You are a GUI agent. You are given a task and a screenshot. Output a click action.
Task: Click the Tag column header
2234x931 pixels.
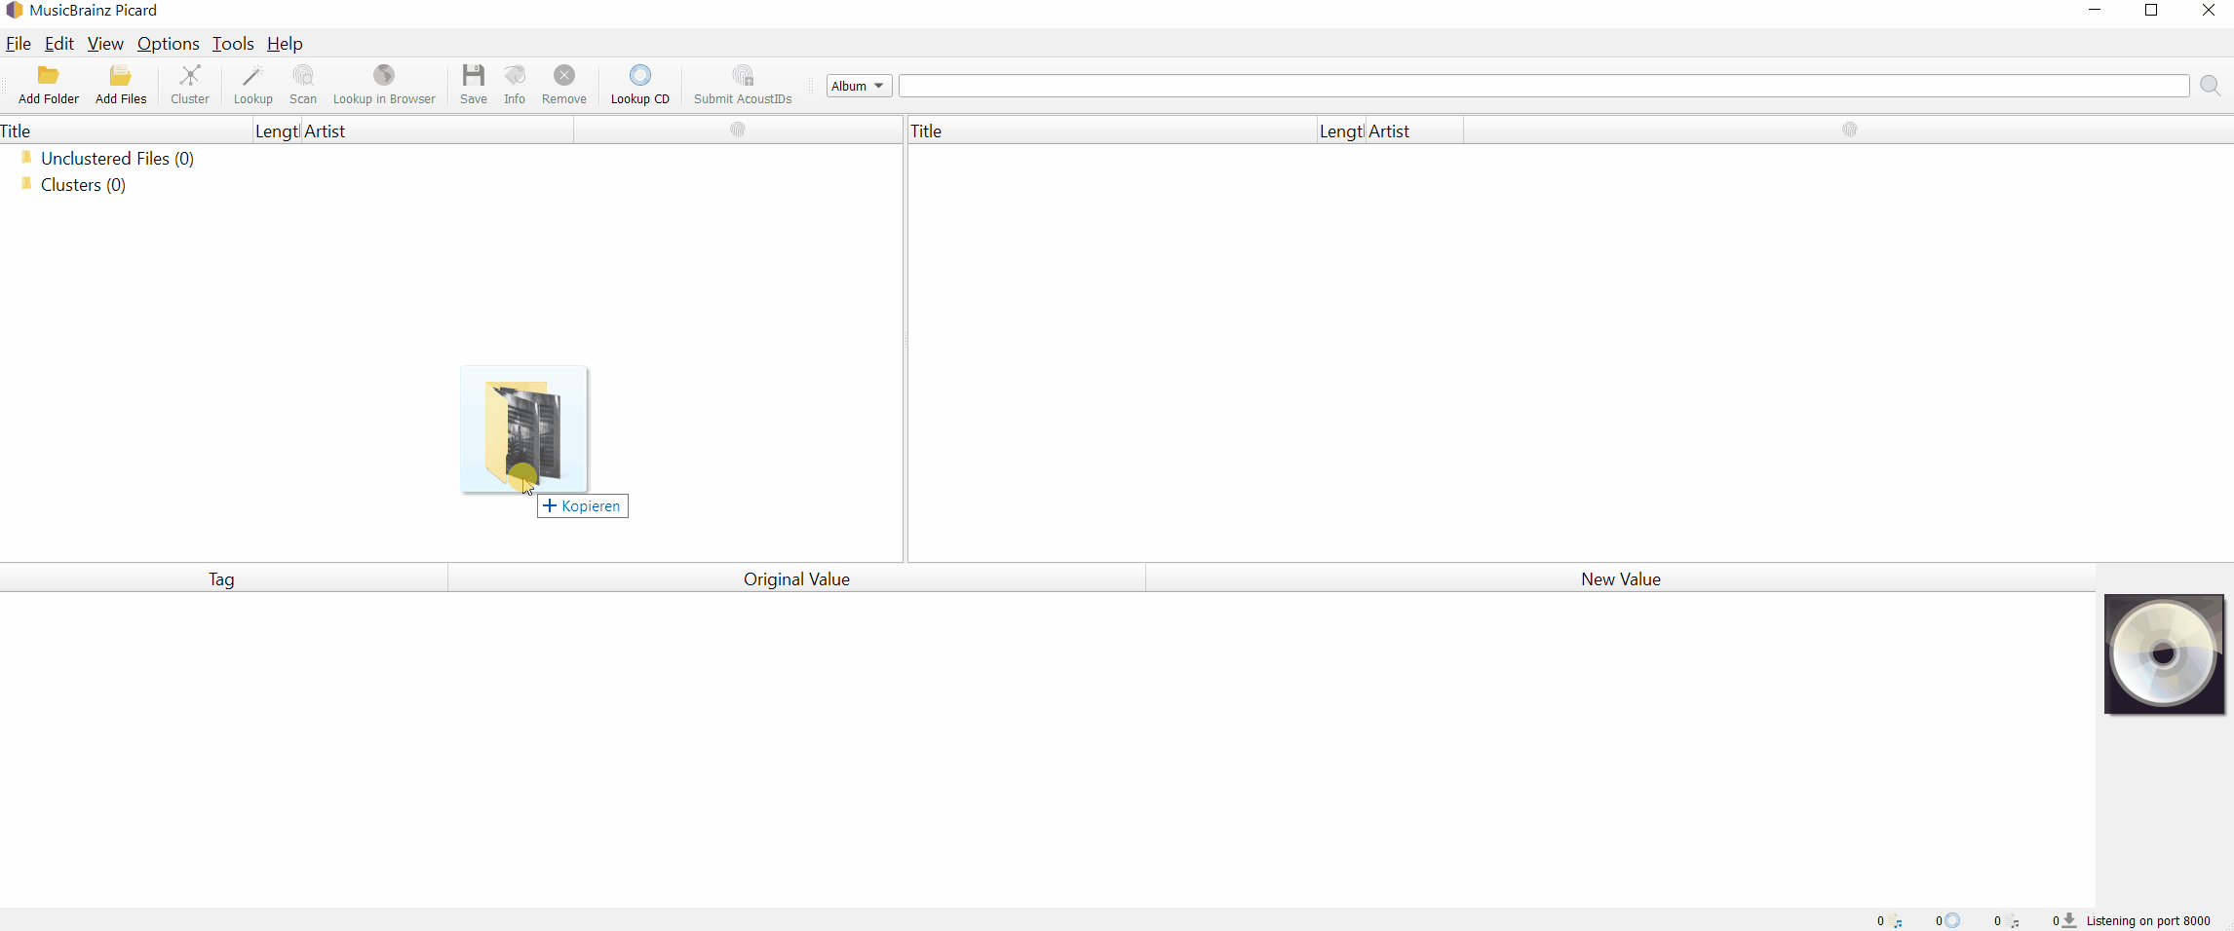221,579
